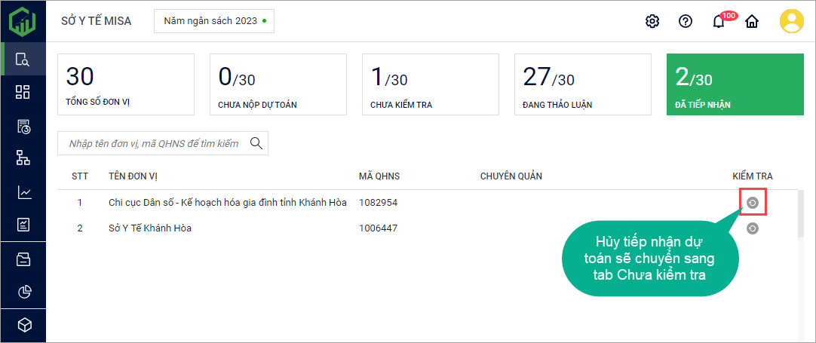Click the unit name search field
Viewport: 816px width, 343px height.
point(153,143)
